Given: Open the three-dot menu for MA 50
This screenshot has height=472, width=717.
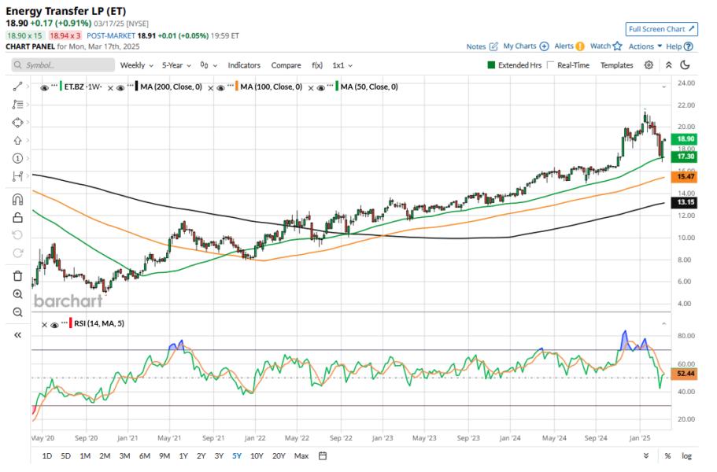Looking at the screenshot, I should point(330,86).
